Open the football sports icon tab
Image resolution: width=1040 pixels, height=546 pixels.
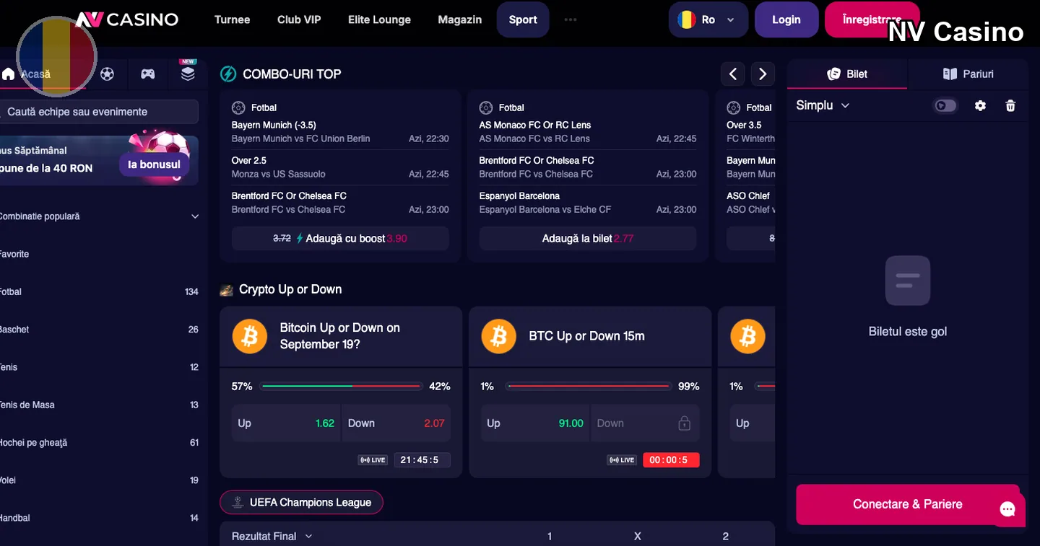[107, 74]
